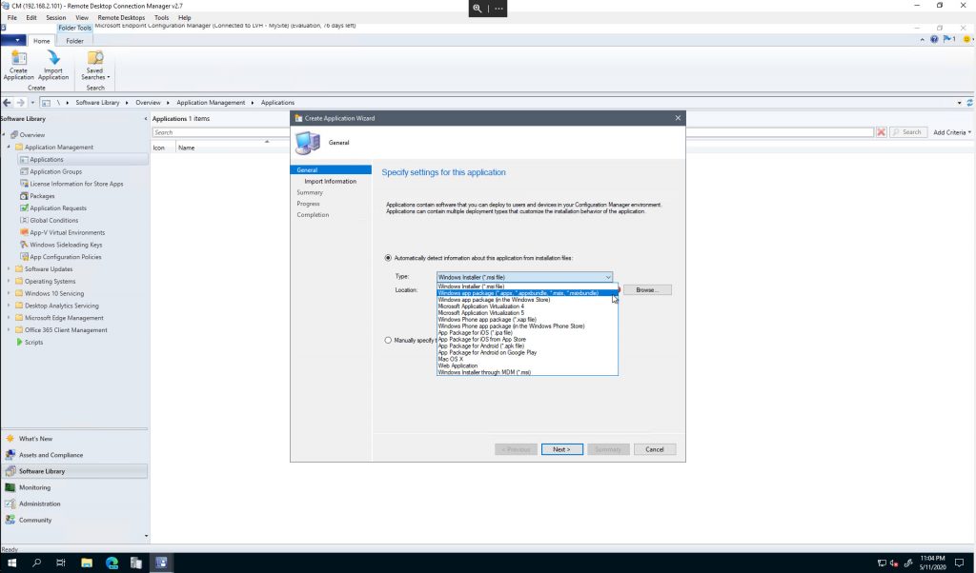Choose Windows app package (*.appx) option
This screenshot has height=573, width=976.
point(528,293)
